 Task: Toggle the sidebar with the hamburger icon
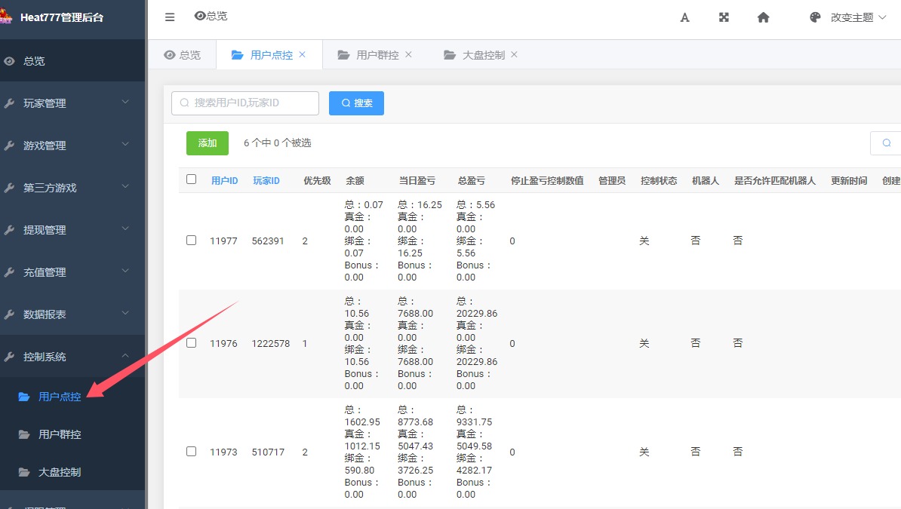pos(169,17)
